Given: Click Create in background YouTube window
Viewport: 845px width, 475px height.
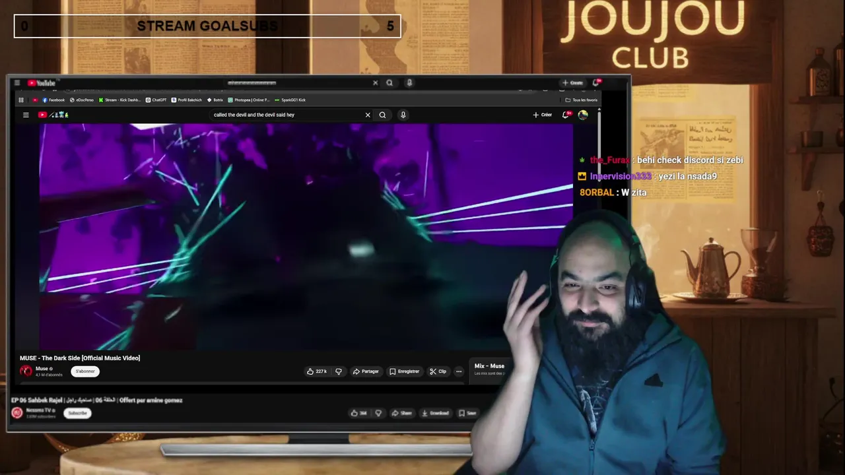Looking at the screenshot, I should [572, 83].
